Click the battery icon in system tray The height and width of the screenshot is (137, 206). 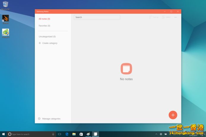point(166,134)
